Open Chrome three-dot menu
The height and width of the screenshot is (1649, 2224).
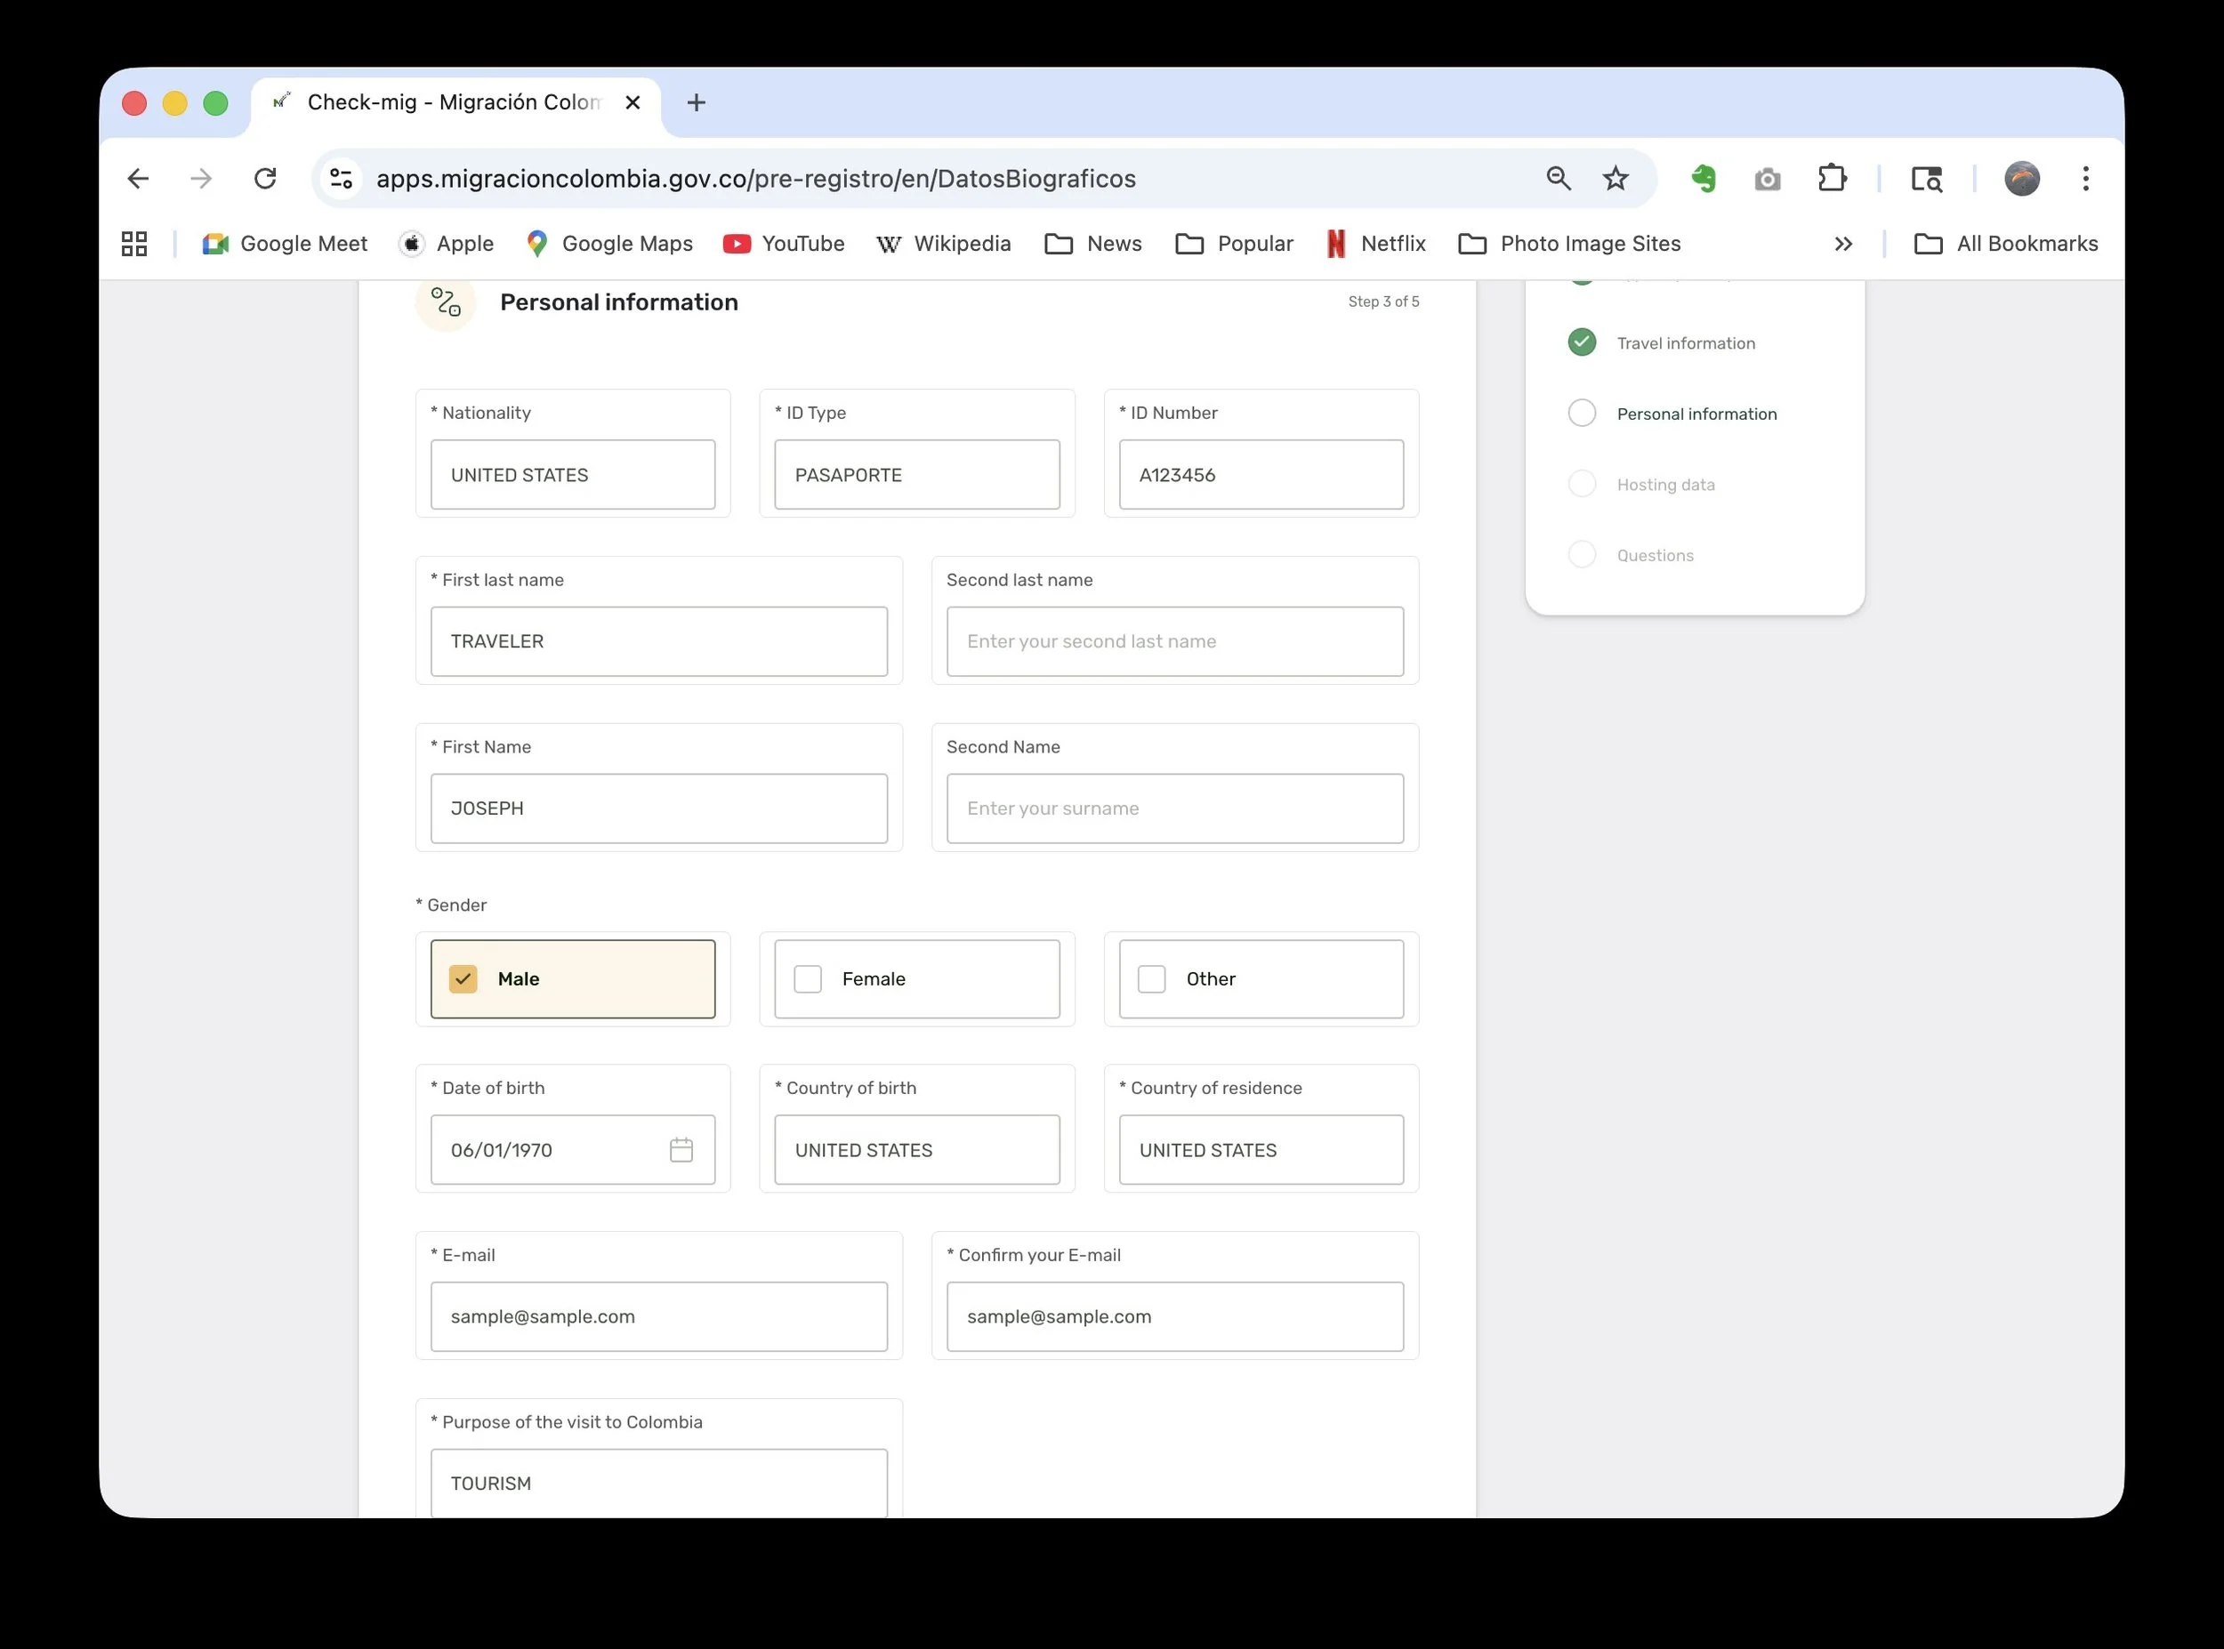click(x=2085, y=179)
